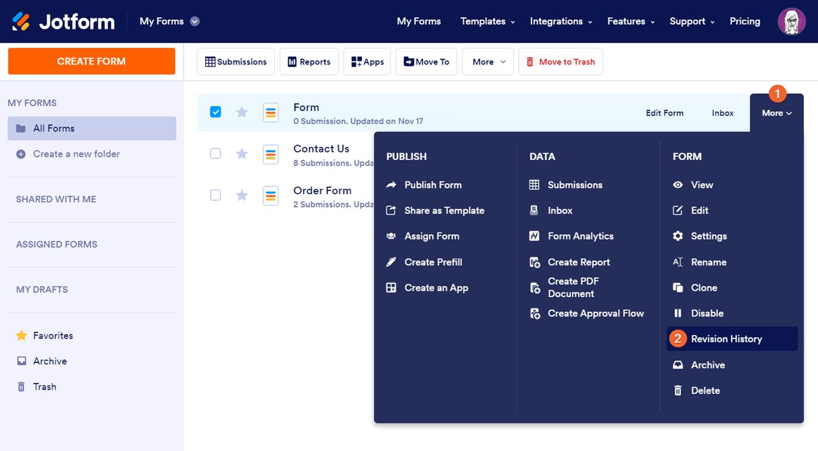Click the View eye icon
This screenshot has height=451, width=818.
[x=678, y=185]
